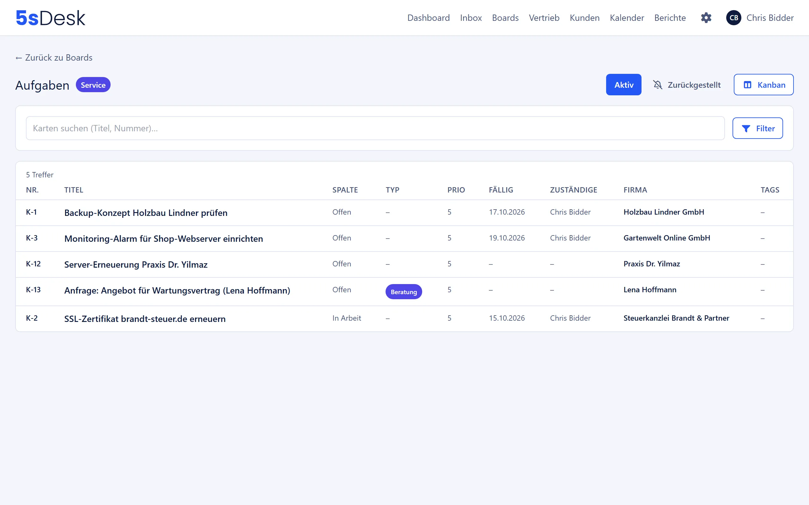The width and height of the screenshot is (809, 505).
Task: Click the Kanban board icon
Action: (x=747, y=85)
